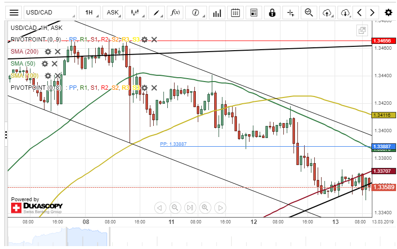Click the red 1.34656 price tag
This screenshot has width=397, height=249.
[383, 41]
